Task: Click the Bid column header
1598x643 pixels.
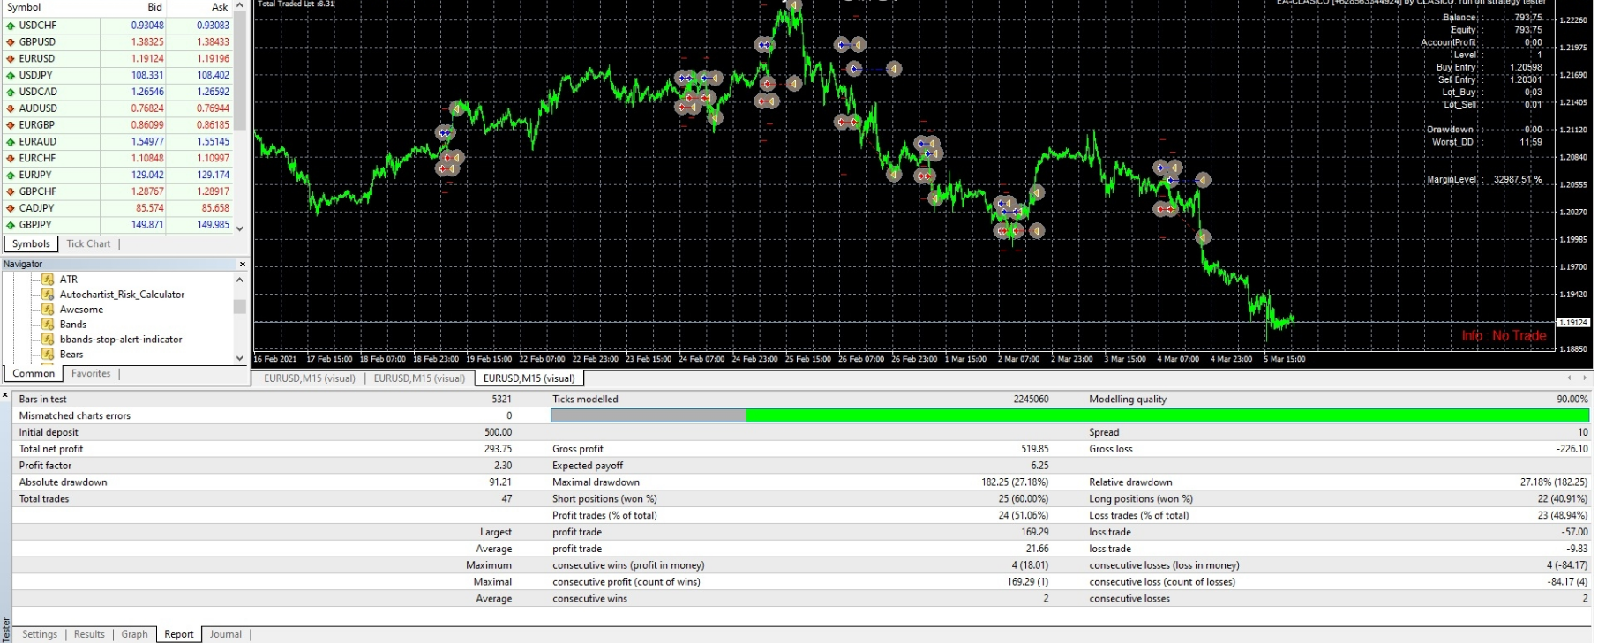Action: [155, 7]
